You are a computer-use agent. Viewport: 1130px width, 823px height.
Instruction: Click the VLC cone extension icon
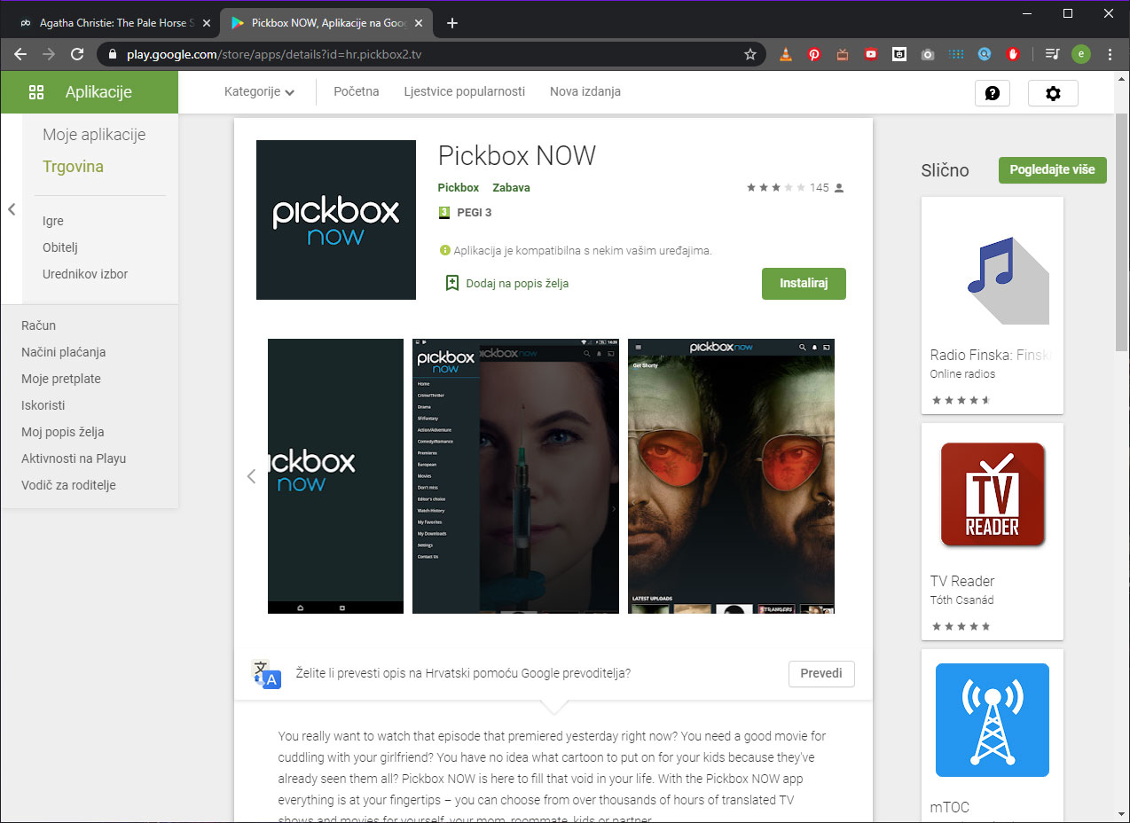coord(786,54)
